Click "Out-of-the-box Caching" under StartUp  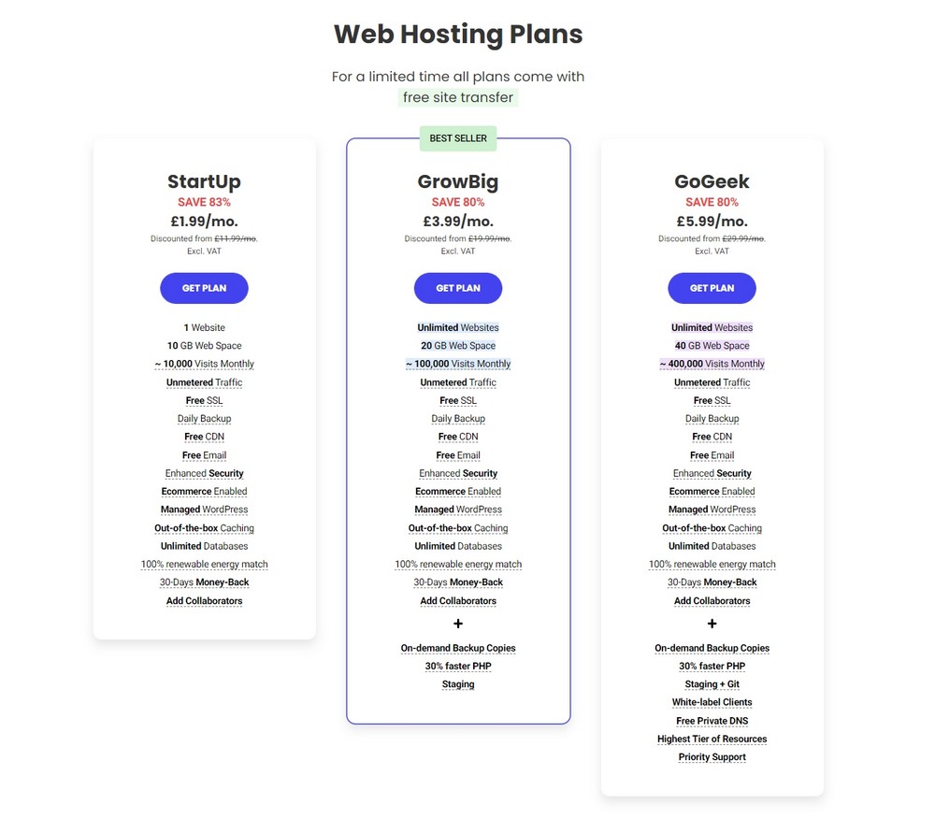click(204, 528)
